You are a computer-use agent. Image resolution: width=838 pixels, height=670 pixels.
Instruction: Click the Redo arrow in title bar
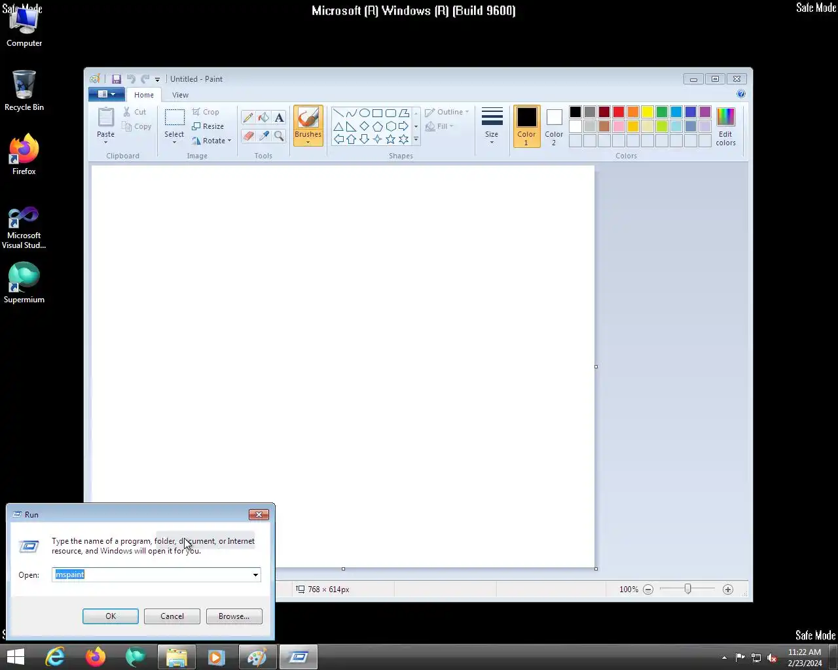pyautogui.click(x=145, y=79)
